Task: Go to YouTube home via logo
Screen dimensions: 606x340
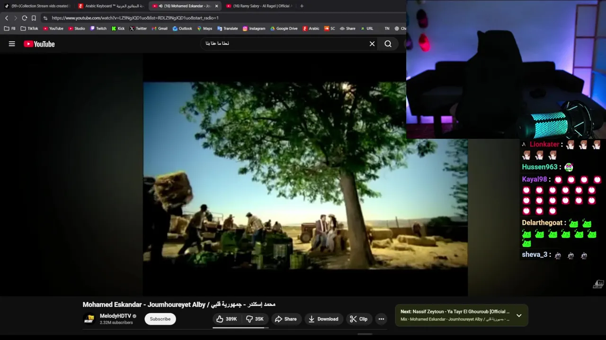Action: point(39,44)
